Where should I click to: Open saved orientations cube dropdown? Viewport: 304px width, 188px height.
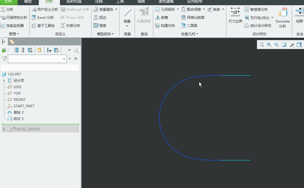(299, 45)
